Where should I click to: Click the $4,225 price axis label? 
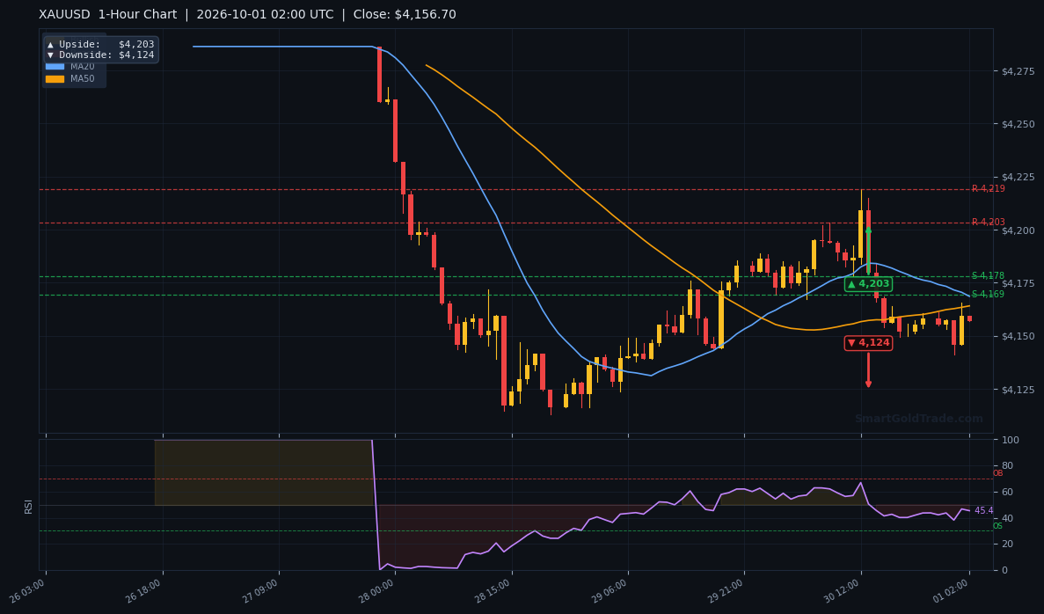tap(1018, 177)
